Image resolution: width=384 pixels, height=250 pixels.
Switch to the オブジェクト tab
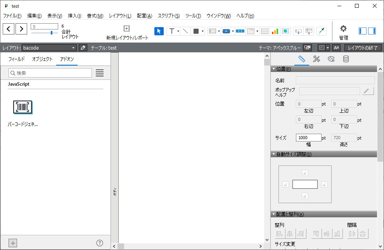(42, 59)
